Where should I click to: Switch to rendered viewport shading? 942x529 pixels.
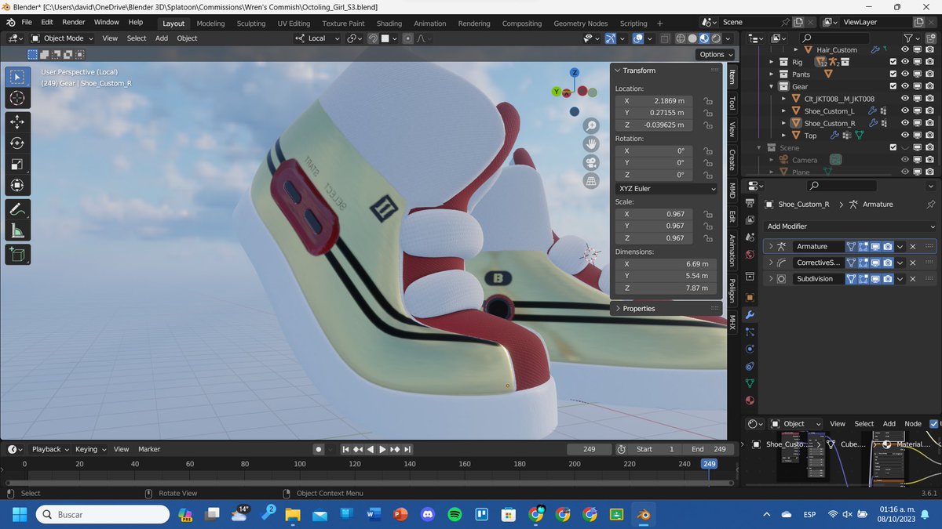[716, 38]
